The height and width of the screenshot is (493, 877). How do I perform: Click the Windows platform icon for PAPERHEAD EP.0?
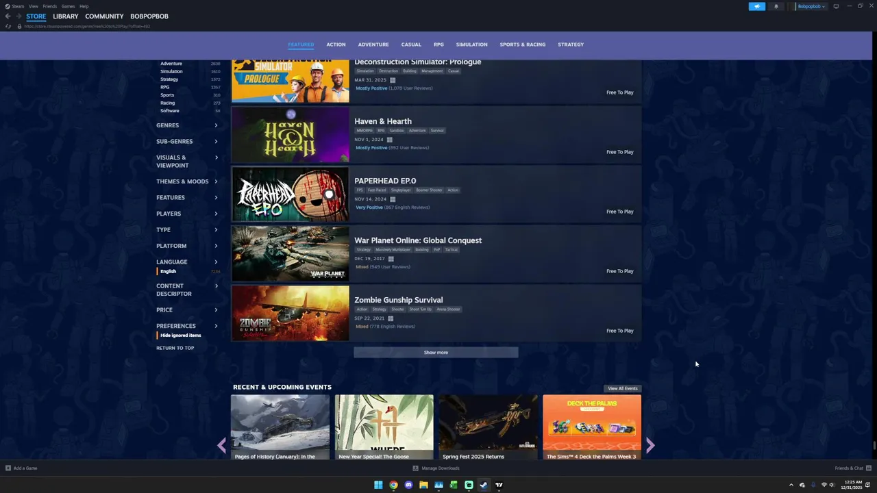(393, 199)
